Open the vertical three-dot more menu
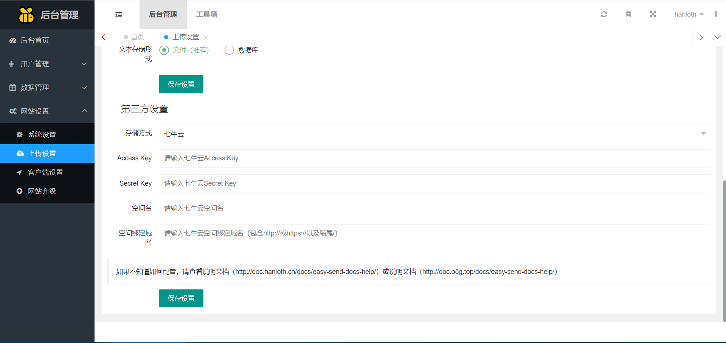This screenshot has width=726, height=343. pos(715,14)
